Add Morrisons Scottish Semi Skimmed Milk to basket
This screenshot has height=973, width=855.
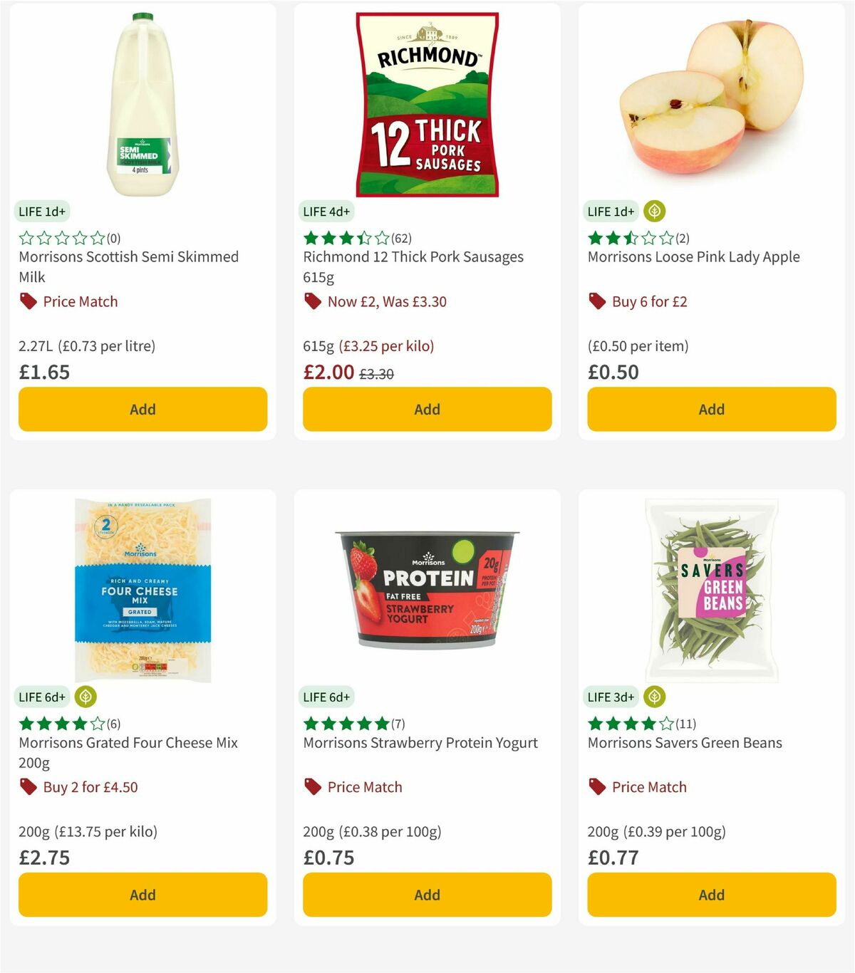[x=142, y=409]
